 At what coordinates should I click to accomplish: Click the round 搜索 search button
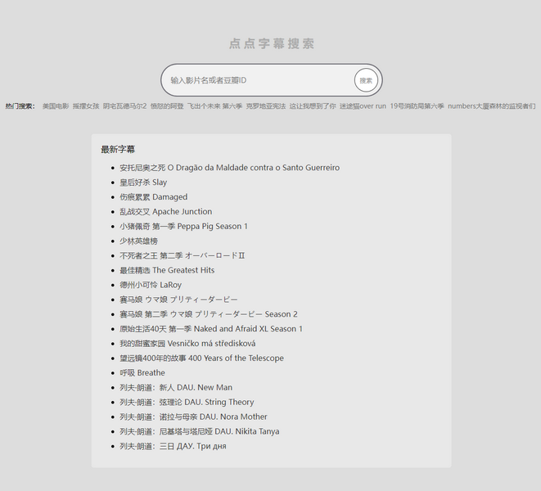366,80
